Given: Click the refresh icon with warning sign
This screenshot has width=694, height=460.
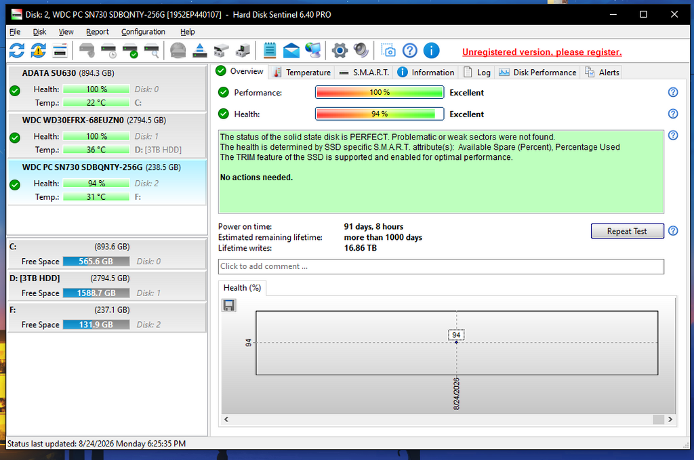Looking at the screenshot, I should tap(39, 50).
